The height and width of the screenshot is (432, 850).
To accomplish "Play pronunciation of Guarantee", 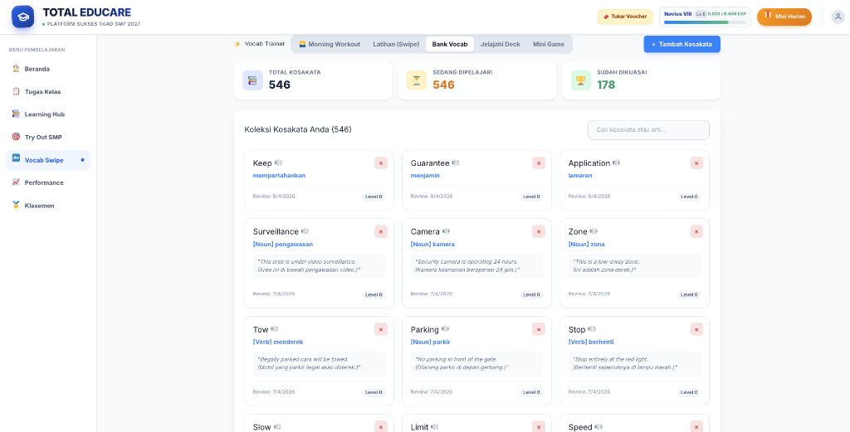I will pyautogui.click(x=456, y=163).
